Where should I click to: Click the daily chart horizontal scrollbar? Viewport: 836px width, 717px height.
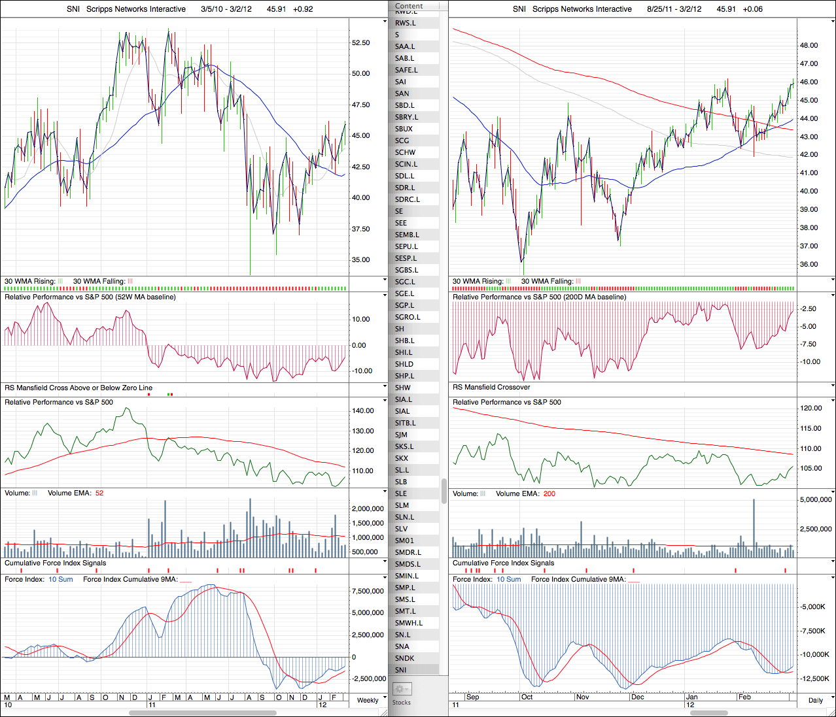pos(708,713)
